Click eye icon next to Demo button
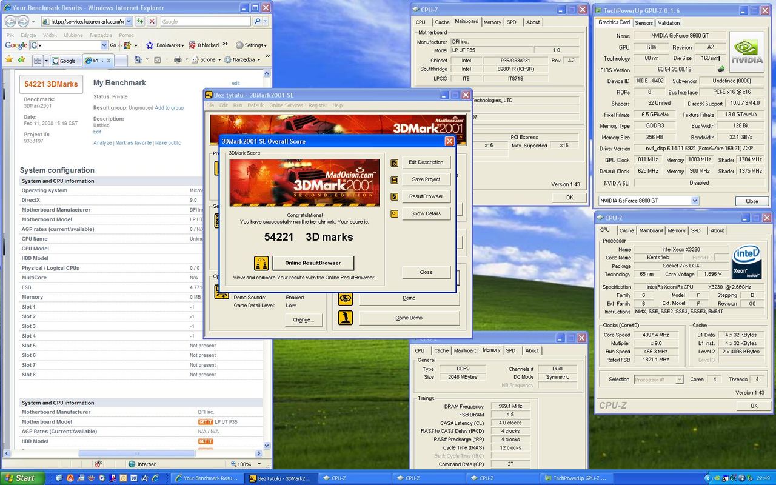Image resolution: width=776 pixels, height=485 pixels. [x=346, y=298]
